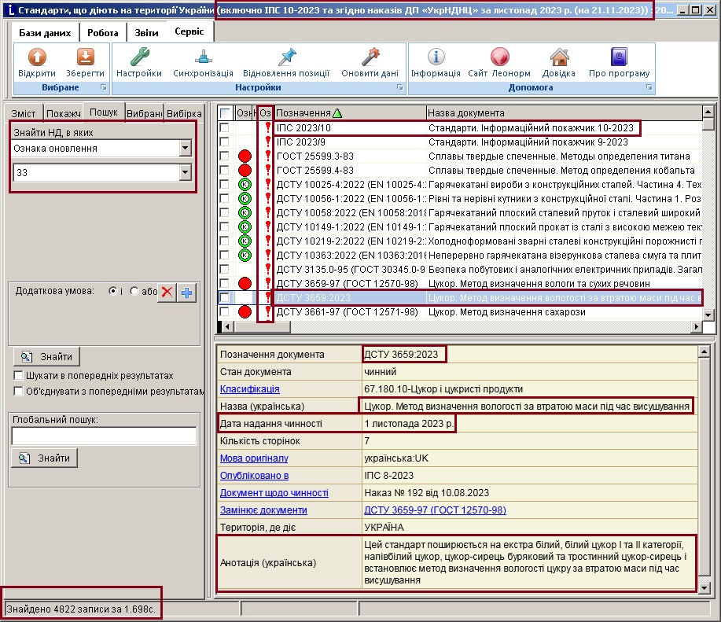Click the Замінює документи link
The height and width of the screenshot is (622, 721).
pyautogui.click(x=263, y=510)
